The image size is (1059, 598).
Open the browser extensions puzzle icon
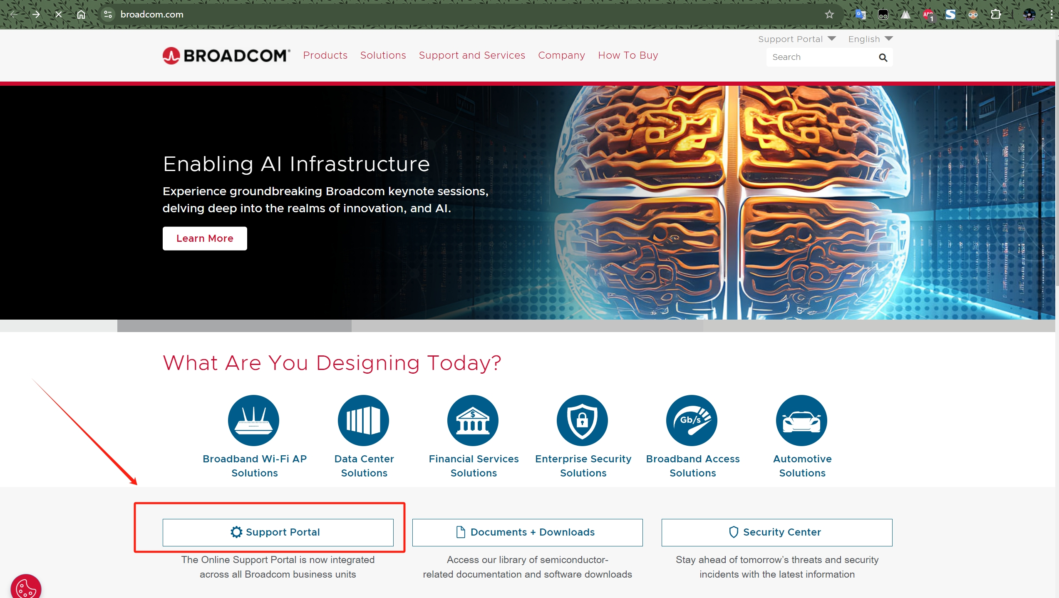(x=996, y=15)
